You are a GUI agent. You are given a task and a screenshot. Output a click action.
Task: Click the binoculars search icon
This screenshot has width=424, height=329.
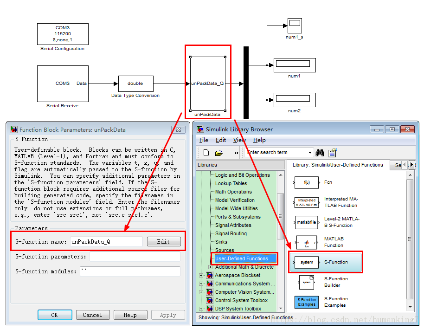coord(320,153)
